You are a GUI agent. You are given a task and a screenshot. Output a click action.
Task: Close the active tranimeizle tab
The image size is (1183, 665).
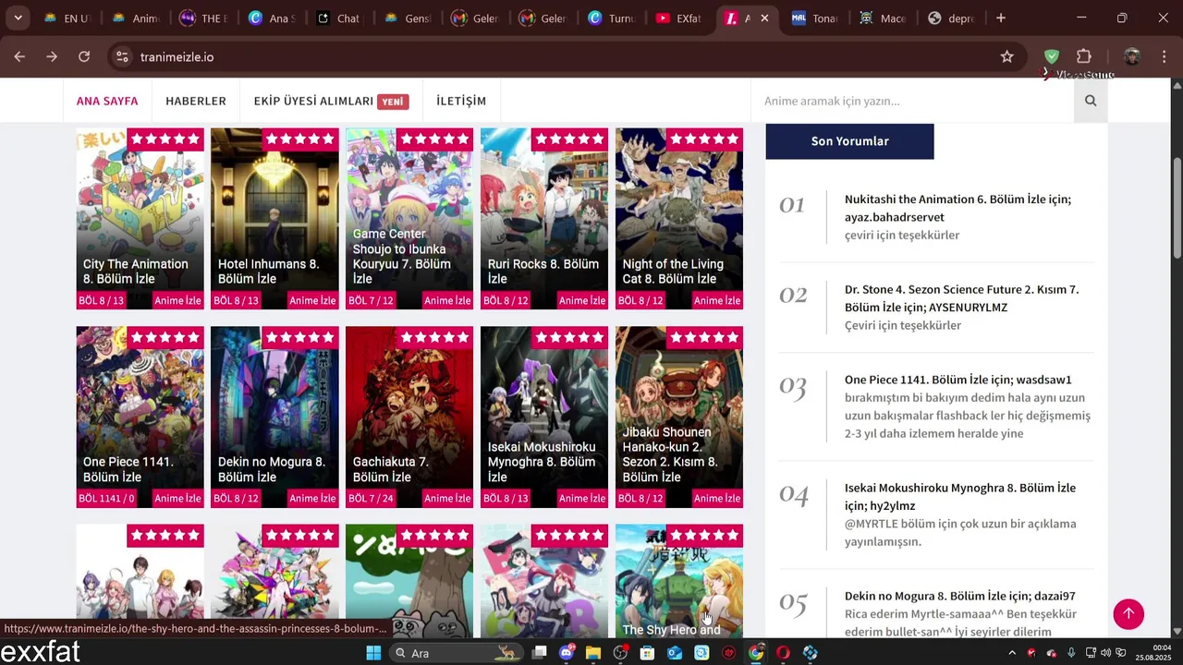[764, 18]
